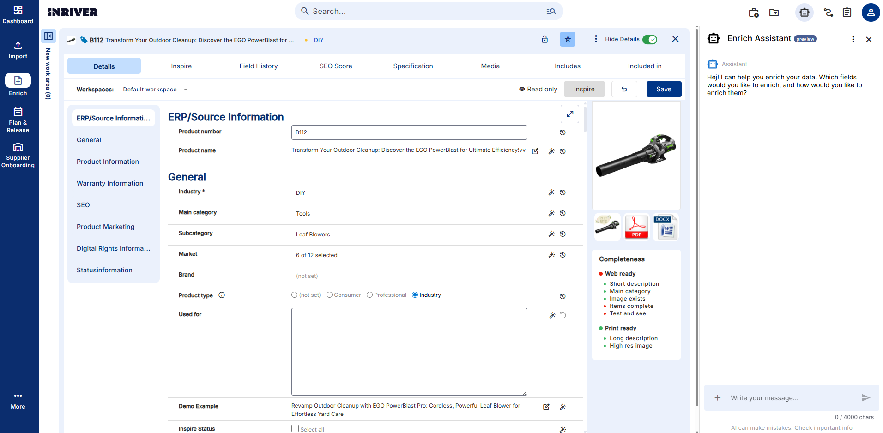Viewport: 883px width, 433px height.
Task: Toggle the Hide Details switch
Action: [650, 39]
